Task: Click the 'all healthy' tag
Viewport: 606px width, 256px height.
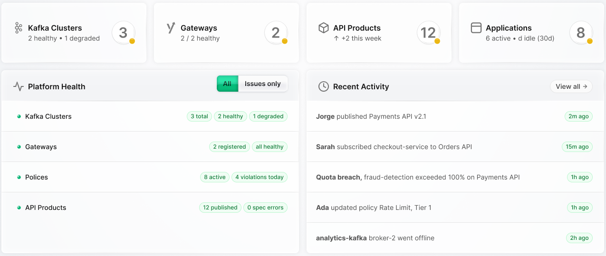Action: pos(269,147)
